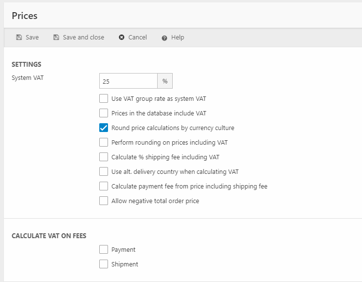Tick Calculate % shipping fee including VAT

click(104, 157)
